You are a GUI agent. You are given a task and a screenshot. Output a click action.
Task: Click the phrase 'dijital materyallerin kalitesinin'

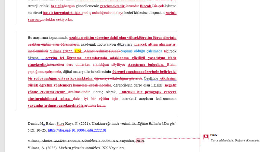coord(87,72)
